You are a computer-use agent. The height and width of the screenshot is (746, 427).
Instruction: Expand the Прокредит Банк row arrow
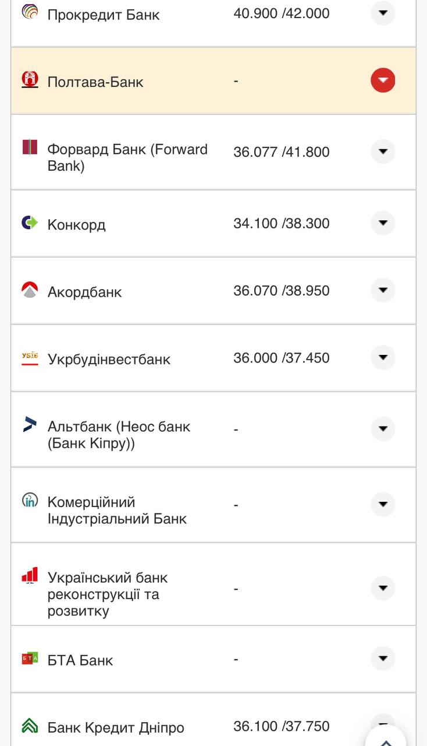point(383,13)
